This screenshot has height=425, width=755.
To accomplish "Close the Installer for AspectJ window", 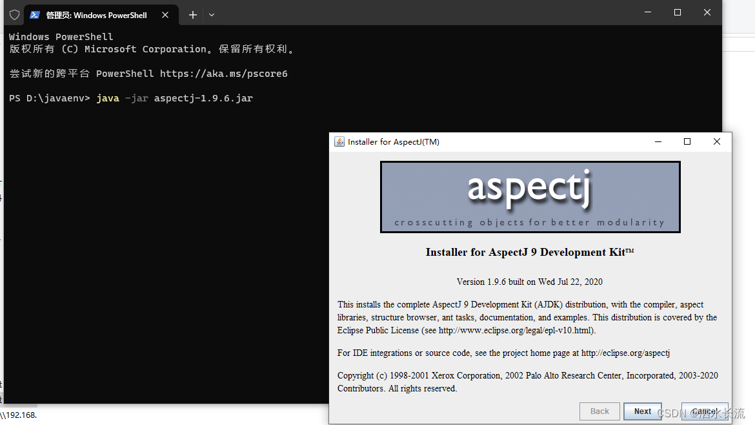I will pyautogui.click(x=716, y=141).
